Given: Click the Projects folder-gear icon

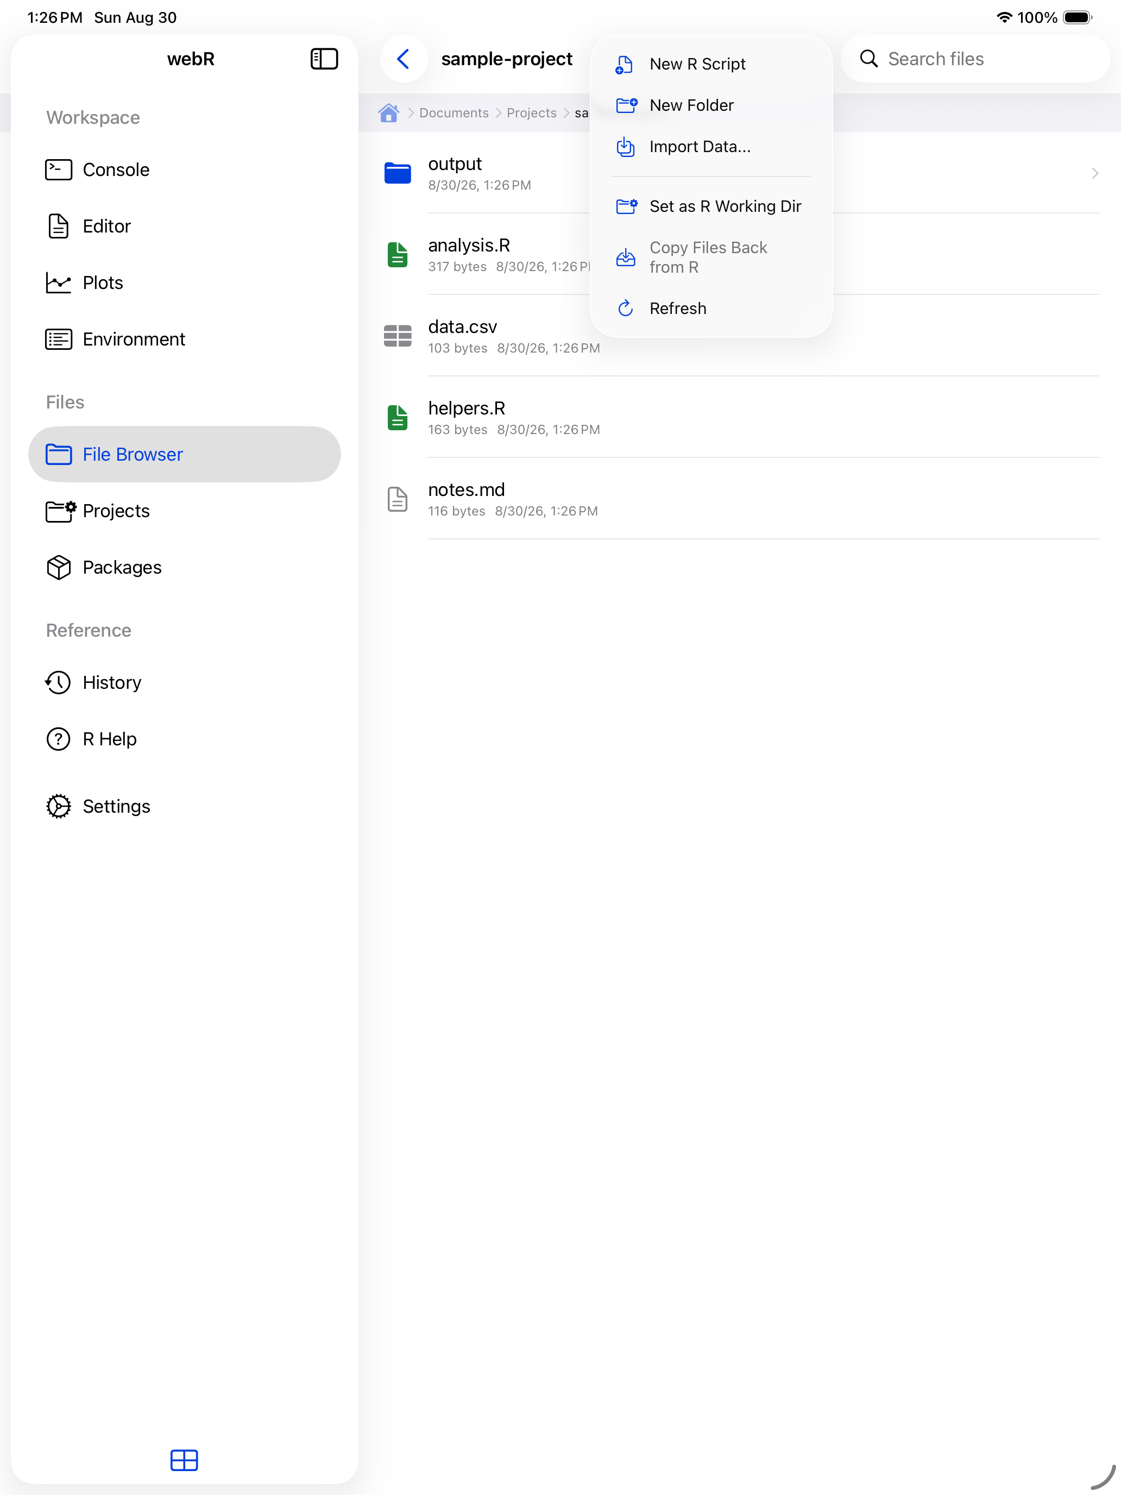Looking at the screenshot, I should pyautogui.click(x=60, y=511).
